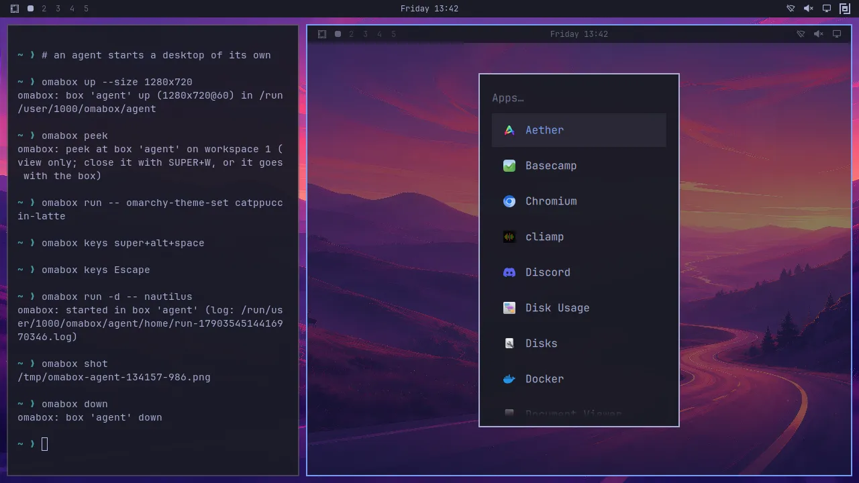Click the Friday 13:42 clock in the top bar
This screenshot has height=483, width=859.
tap(429, 9)
